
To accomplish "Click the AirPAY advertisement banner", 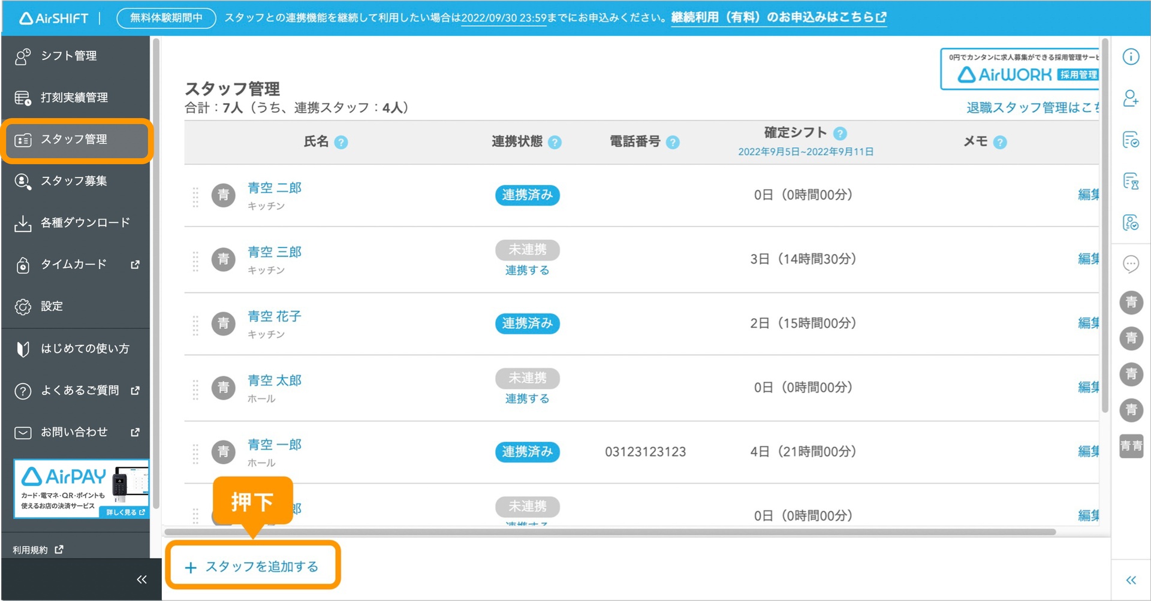I will 82,488.
